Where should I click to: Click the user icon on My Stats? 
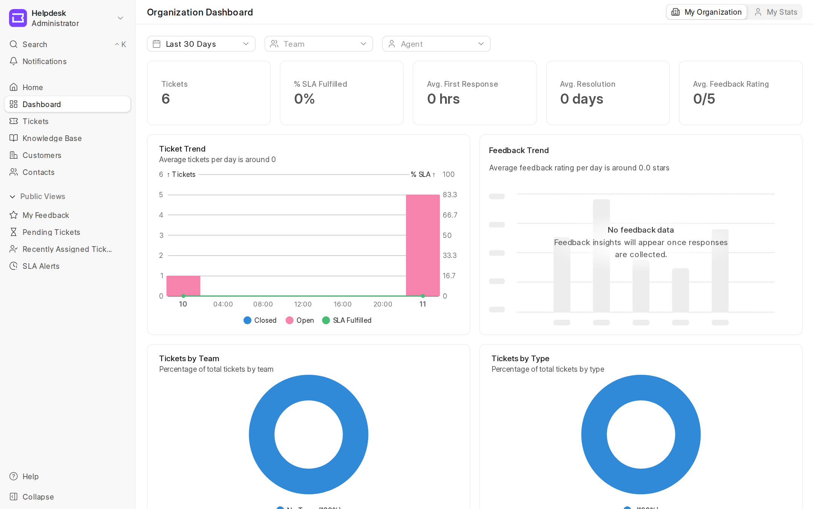tap(758, 12)
